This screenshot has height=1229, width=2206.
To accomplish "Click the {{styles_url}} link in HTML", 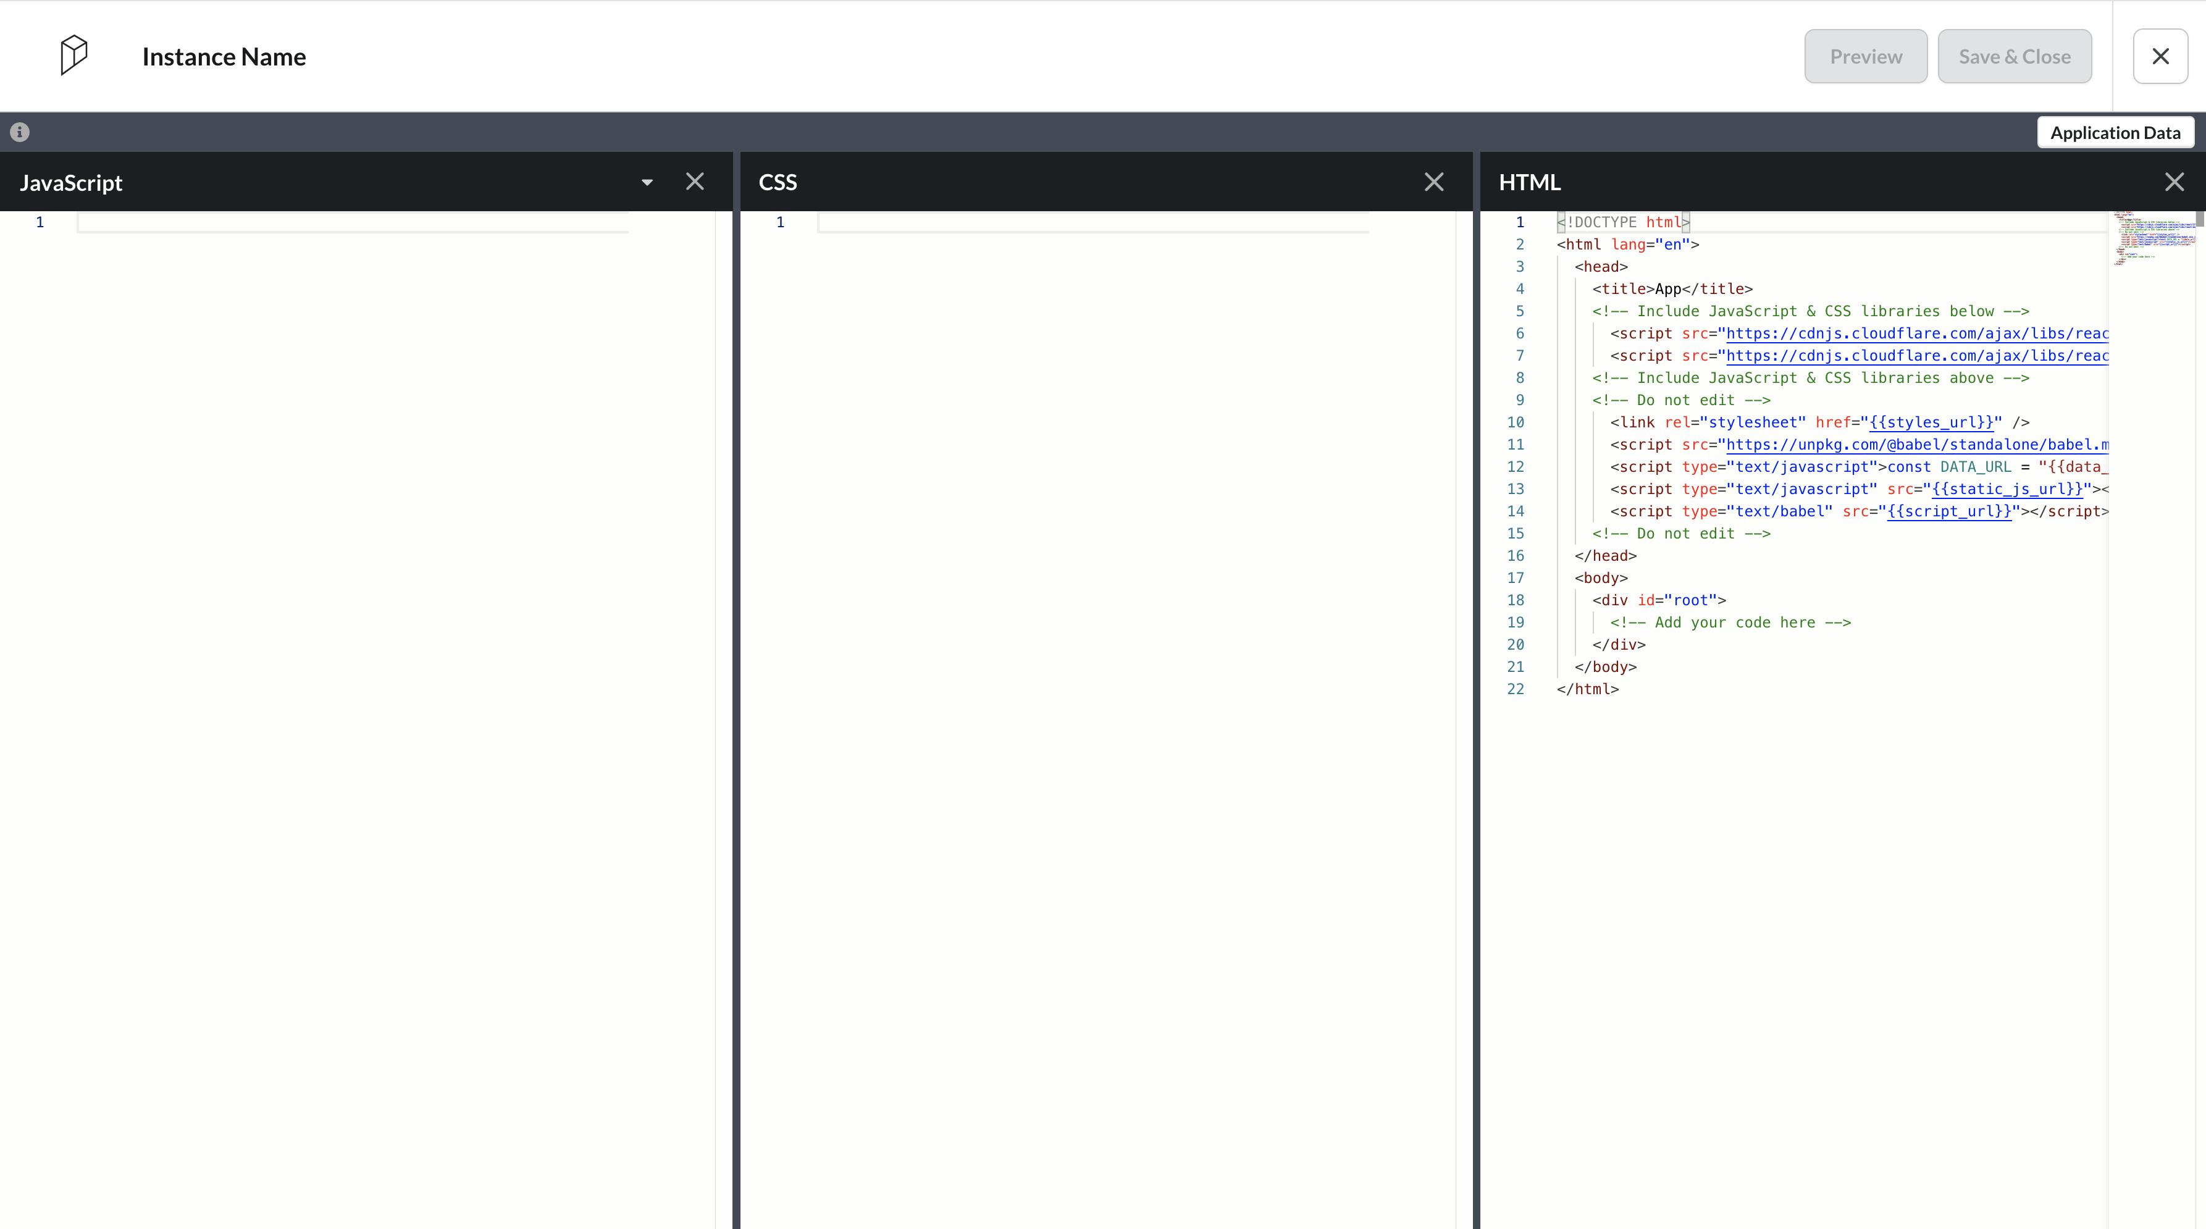I will point(1931,422).
